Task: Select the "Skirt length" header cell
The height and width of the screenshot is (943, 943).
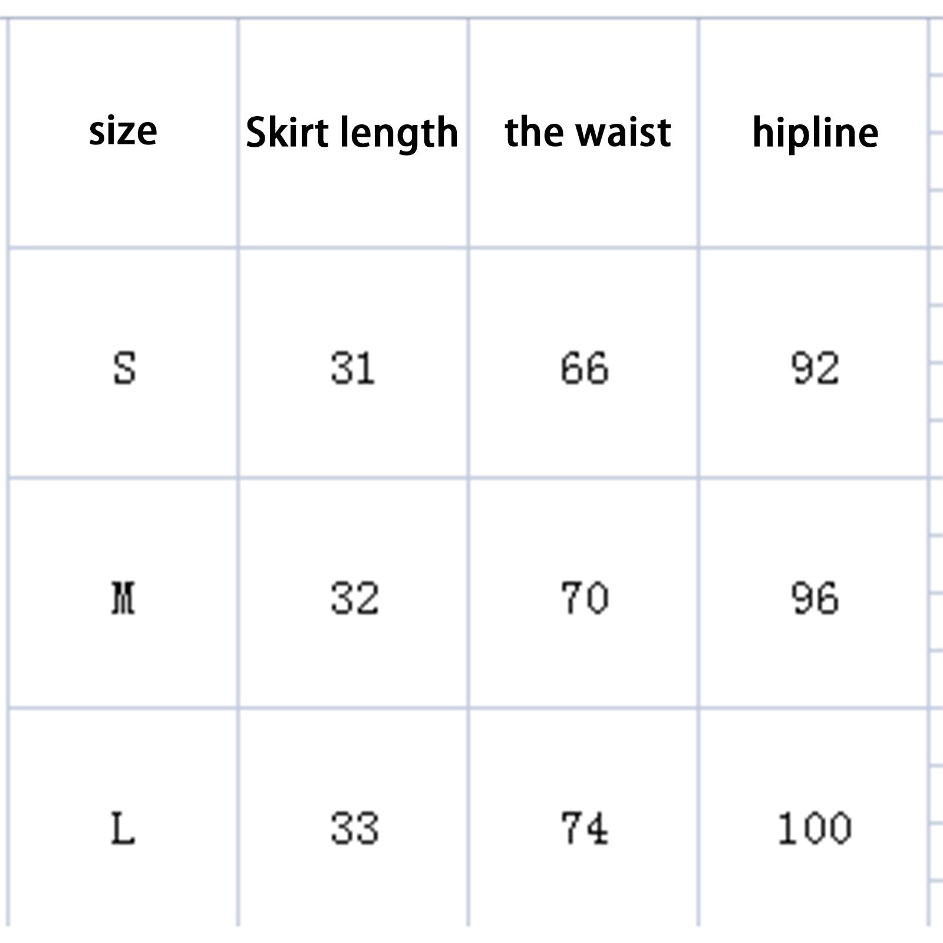Action: pos(352,133)
